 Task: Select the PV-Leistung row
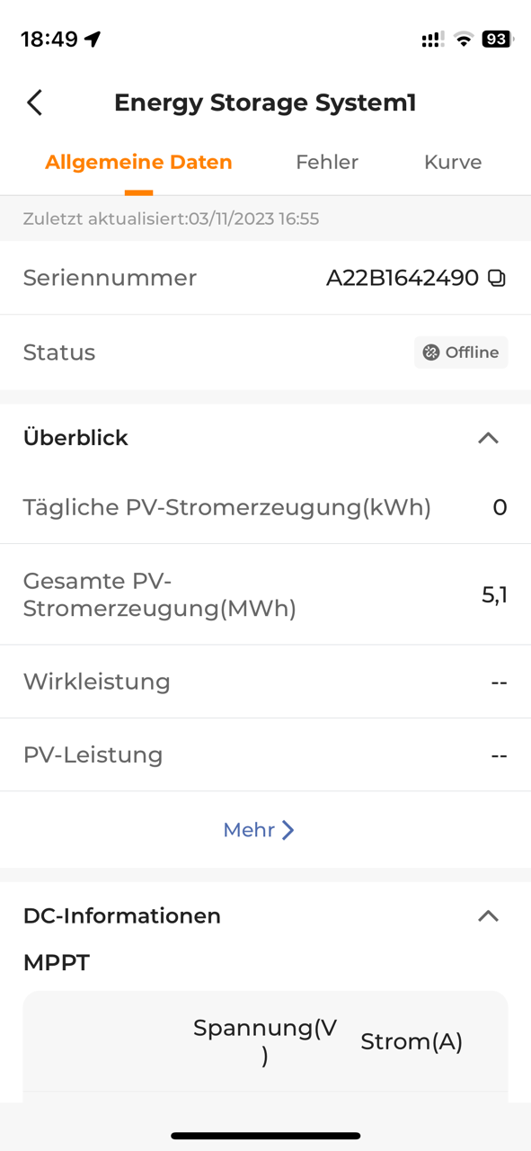pyautogui.click(x=265, y=754)
